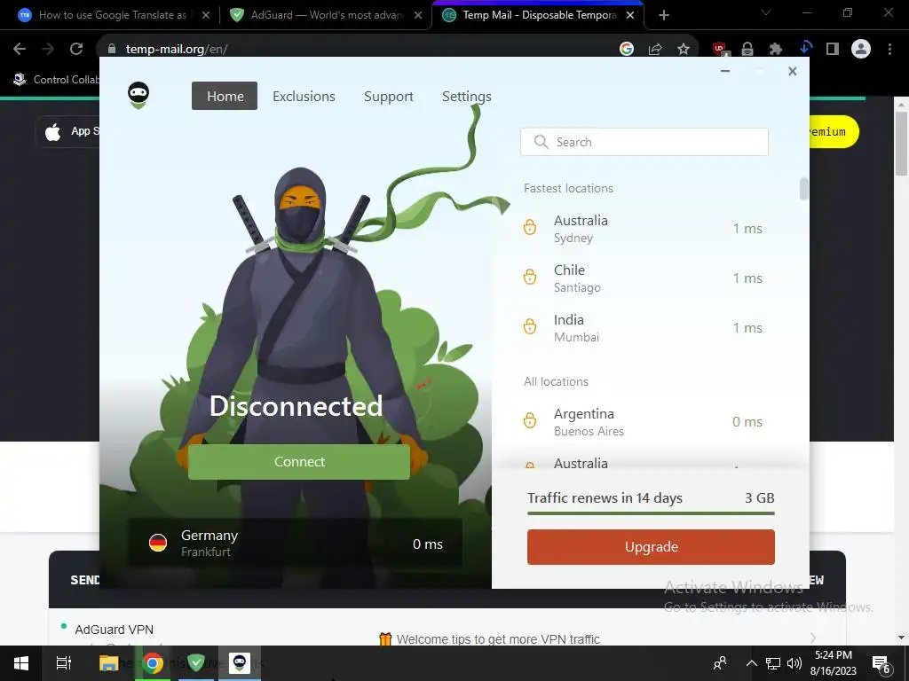Click the Google icon in address bar
Image resolution: width=909 pixels, height=681 pixels.
pos(627,50)
